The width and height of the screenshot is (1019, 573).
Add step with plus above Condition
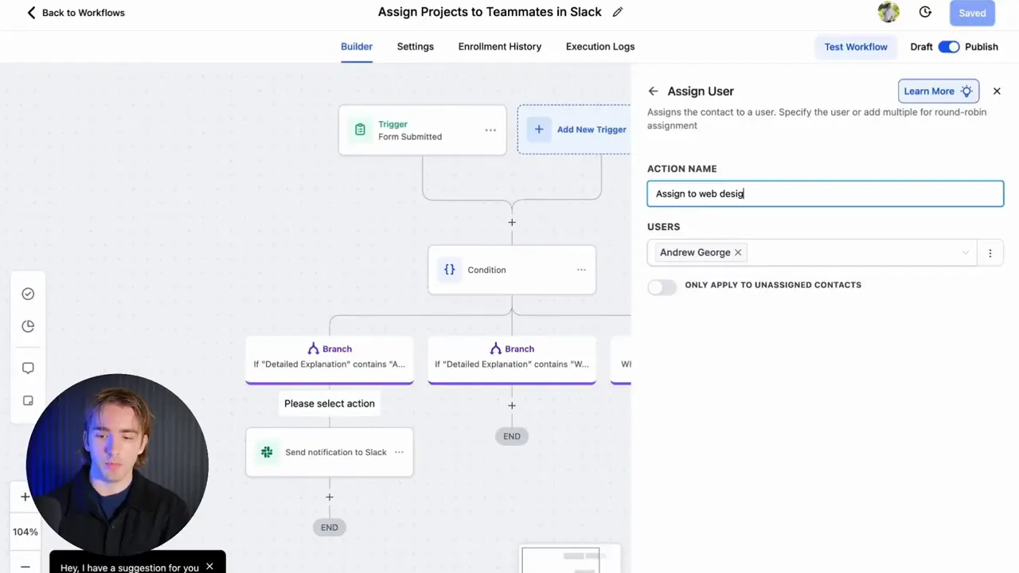pyautogui.click(x=512, y=222)
